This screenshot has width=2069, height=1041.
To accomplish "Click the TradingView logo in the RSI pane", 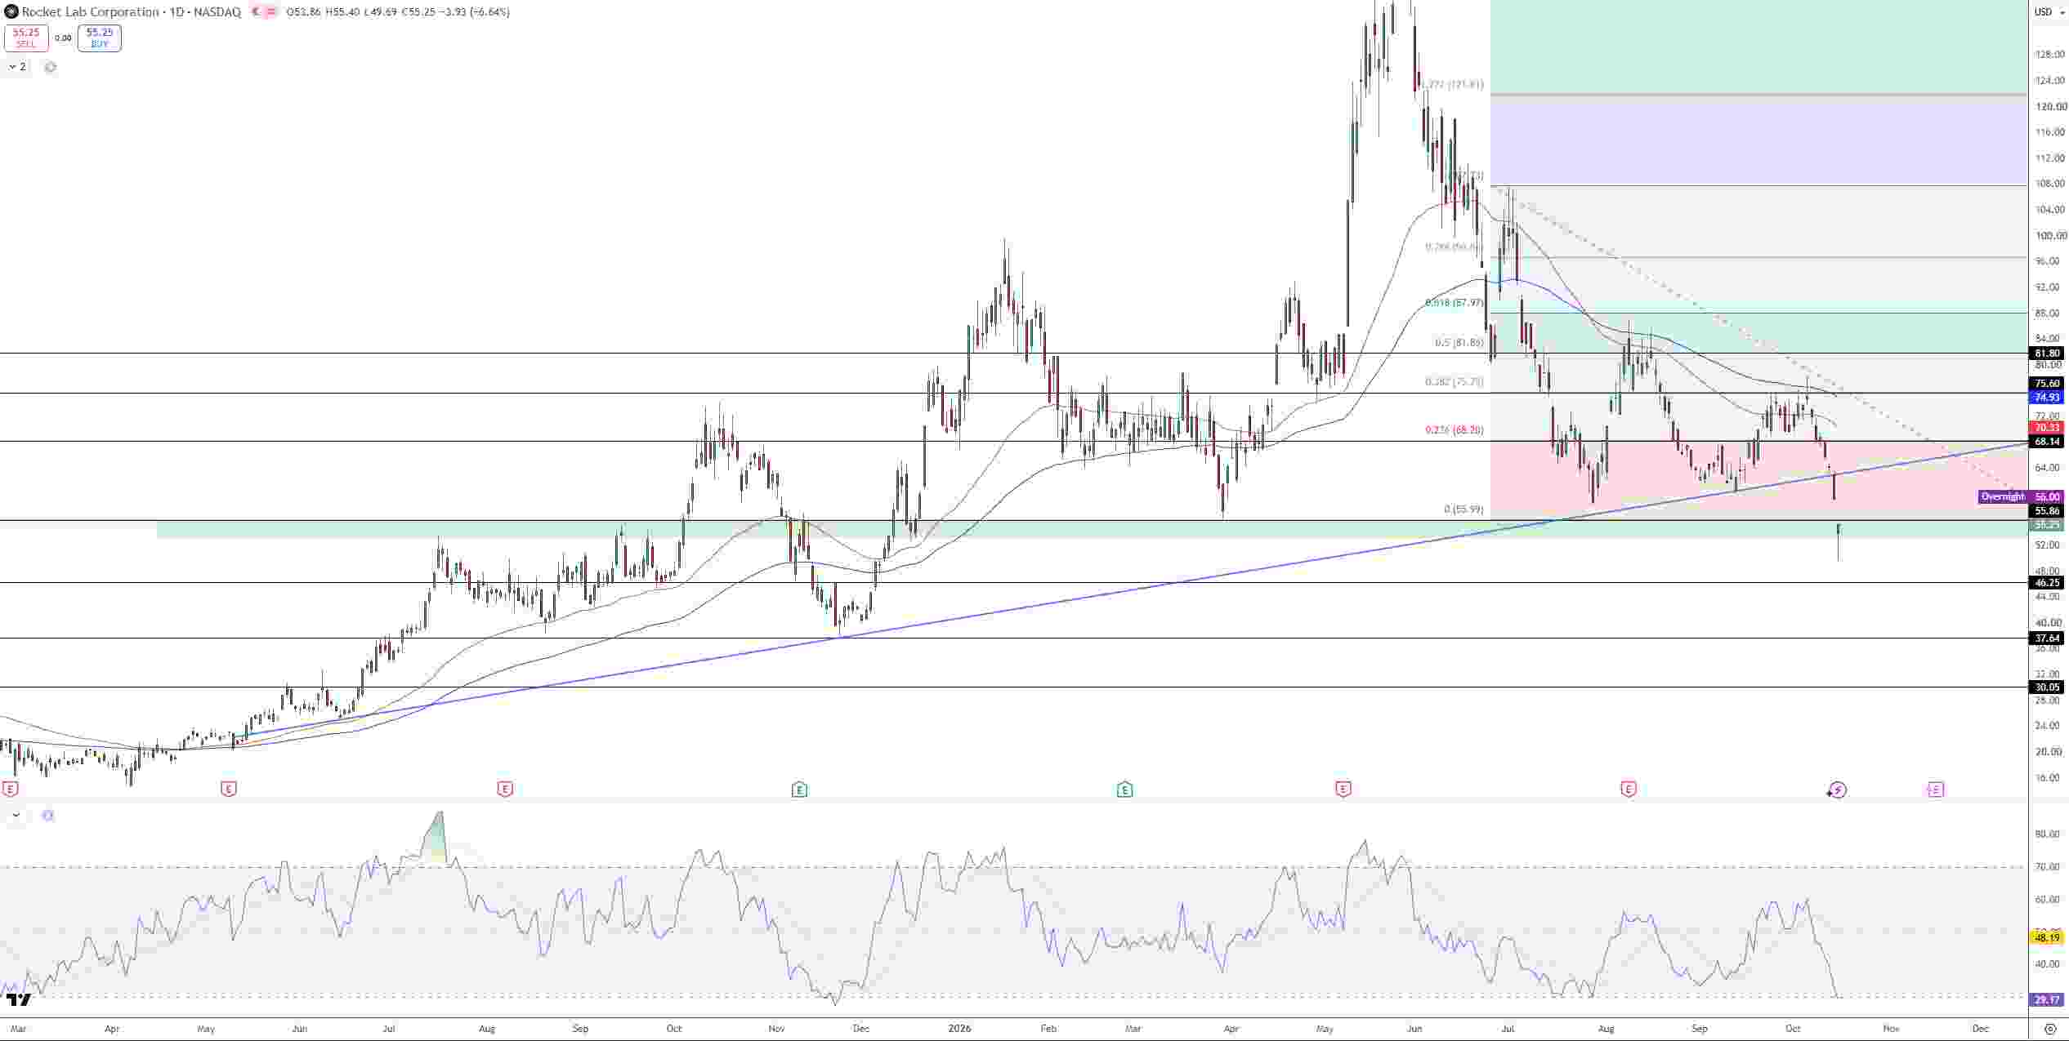I will click(18, 999).
